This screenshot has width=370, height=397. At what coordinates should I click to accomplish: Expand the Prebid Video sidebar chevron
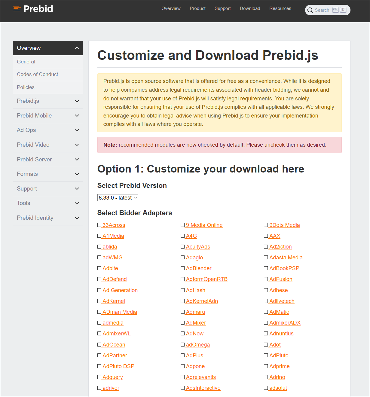click(x=77, y=145)
